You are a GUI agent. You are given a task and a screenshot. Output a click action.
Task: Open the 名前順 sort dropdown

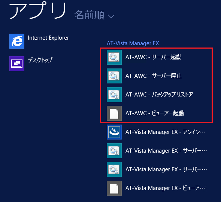coord(94,15)
